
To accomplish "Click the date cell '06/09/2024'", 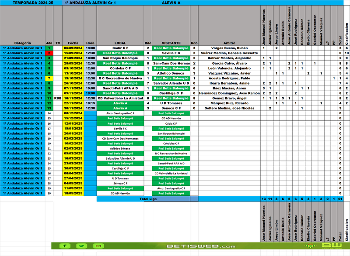I will [73, 48].
